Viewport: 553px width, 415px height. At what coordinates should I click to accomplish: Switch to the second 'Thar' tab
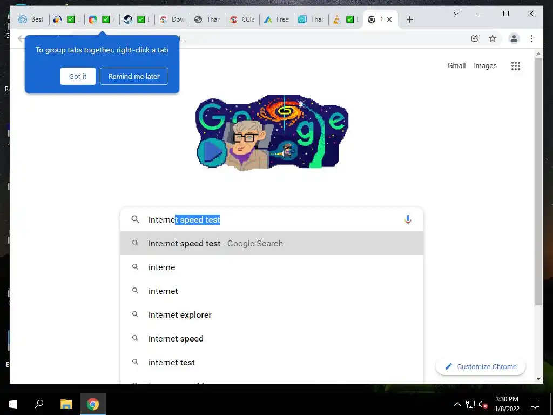[312, 19]
